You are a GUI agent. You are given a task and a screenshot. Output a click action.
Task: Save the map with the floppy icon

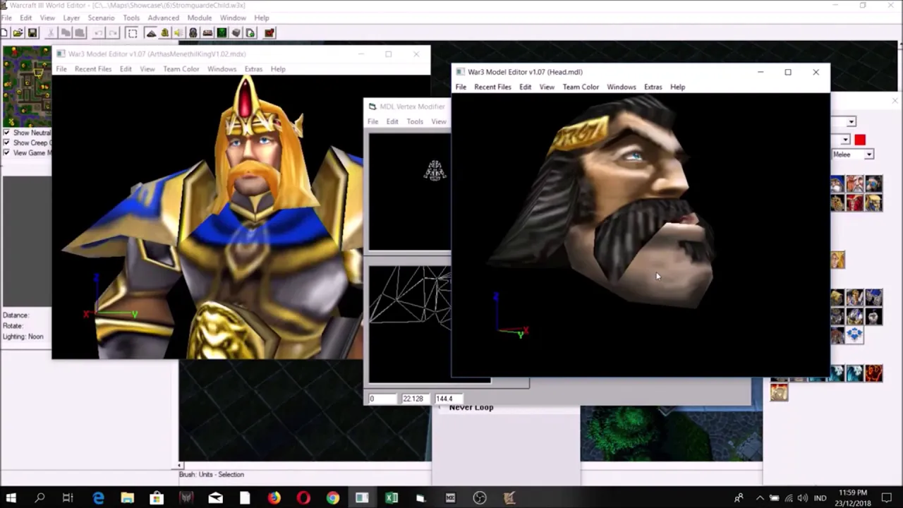click(x=32, y=32)
